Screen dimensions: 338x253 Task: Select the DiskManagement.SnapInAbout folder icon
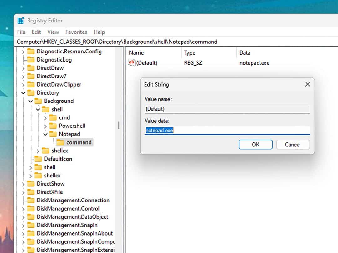pyautogui.click(x=31, y=233)
